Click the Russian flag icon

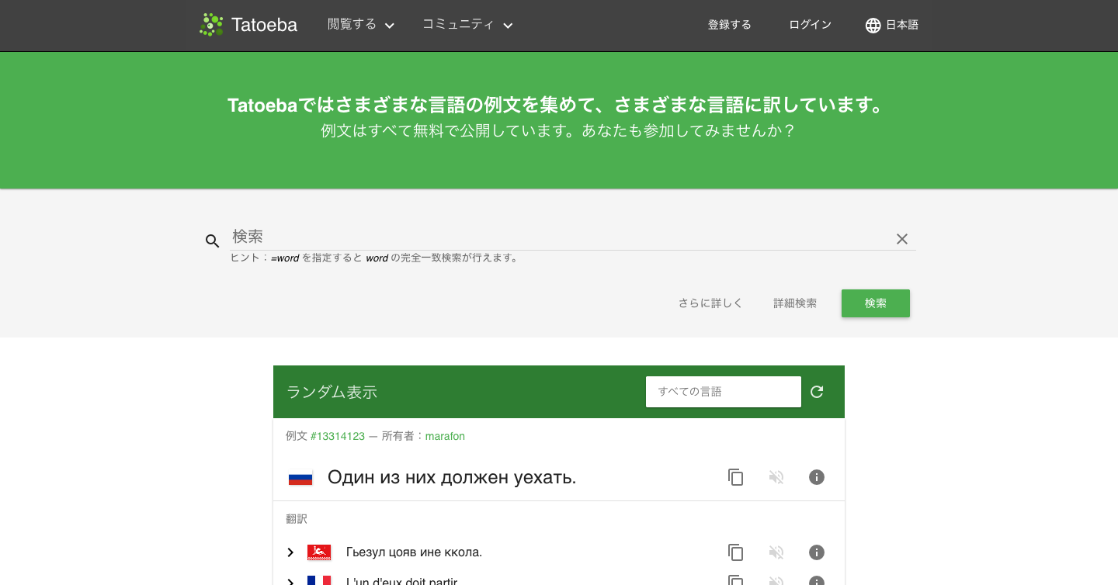click(300, 478)
